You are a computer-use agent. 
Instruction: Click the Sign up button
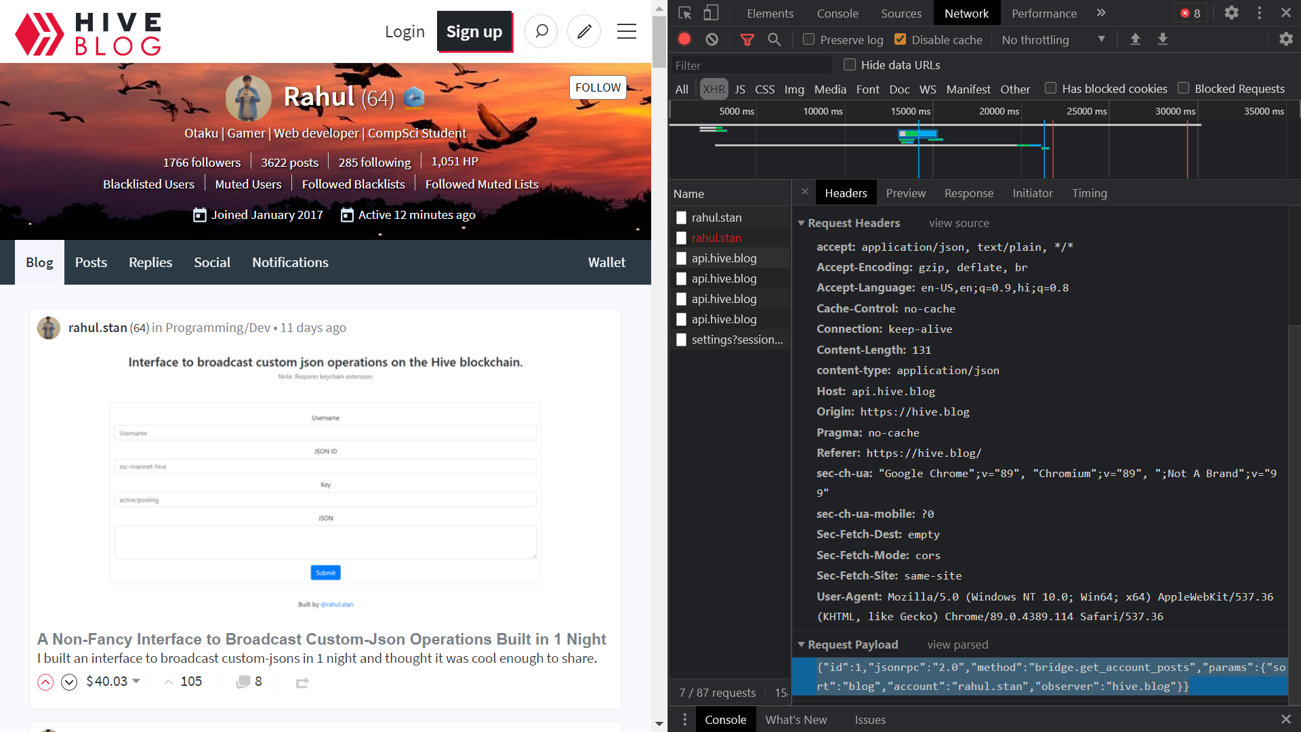click(x=474, y=31)
